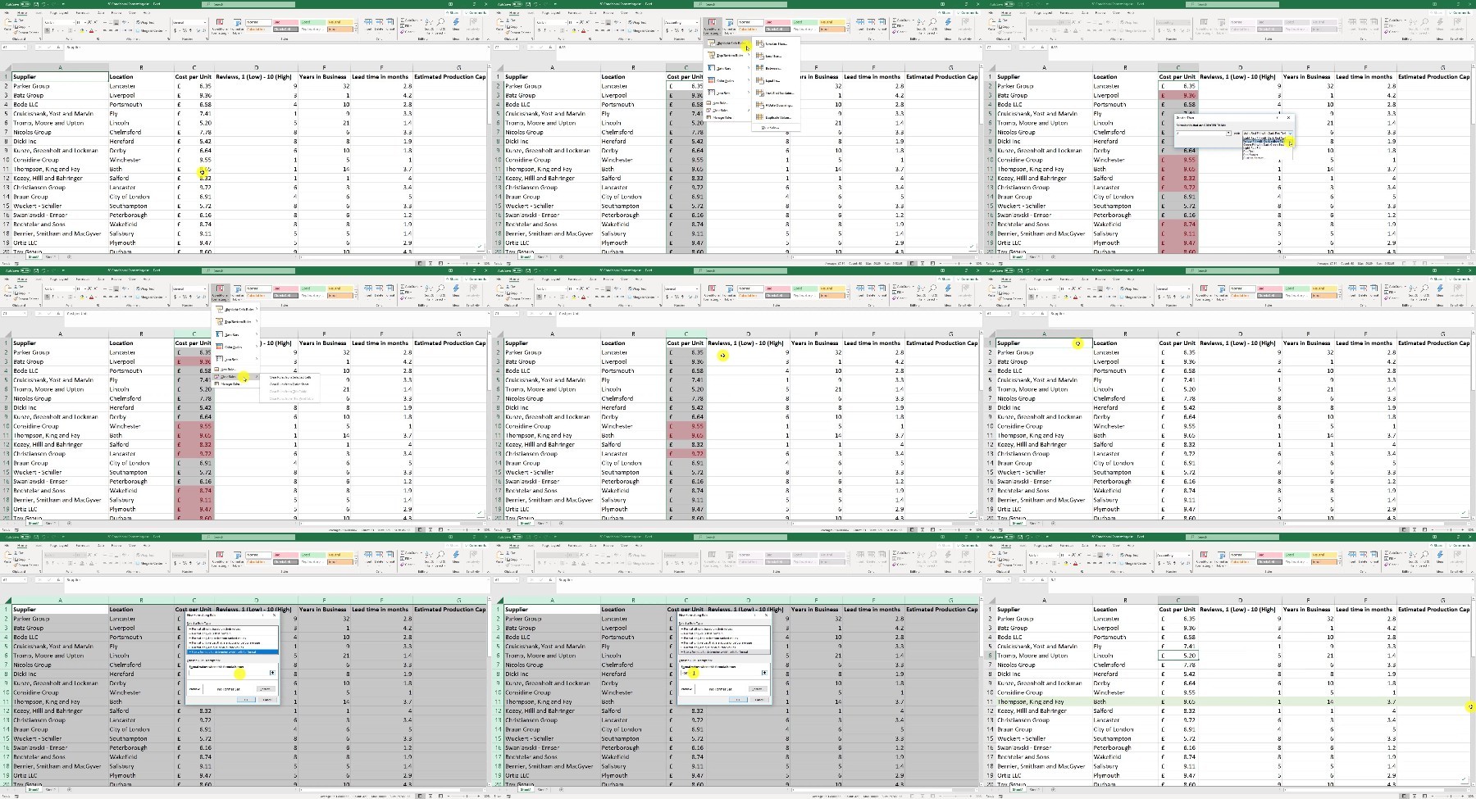This screenshot has width=1476, height=799.
Task: Expand Merge & Center dropdown in top-left frame
Action: [166, 30]
